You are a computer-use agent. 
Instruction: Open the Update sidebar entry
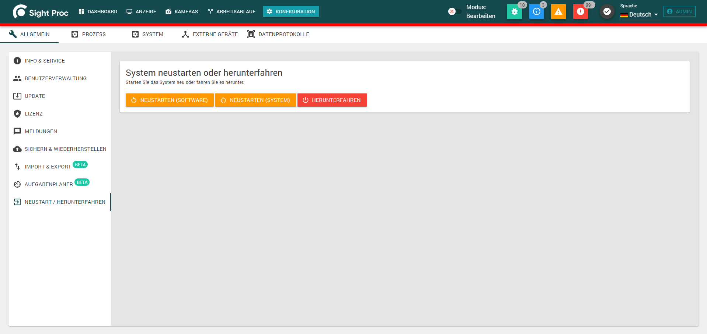pyautogui.click(x=59, y=96)
